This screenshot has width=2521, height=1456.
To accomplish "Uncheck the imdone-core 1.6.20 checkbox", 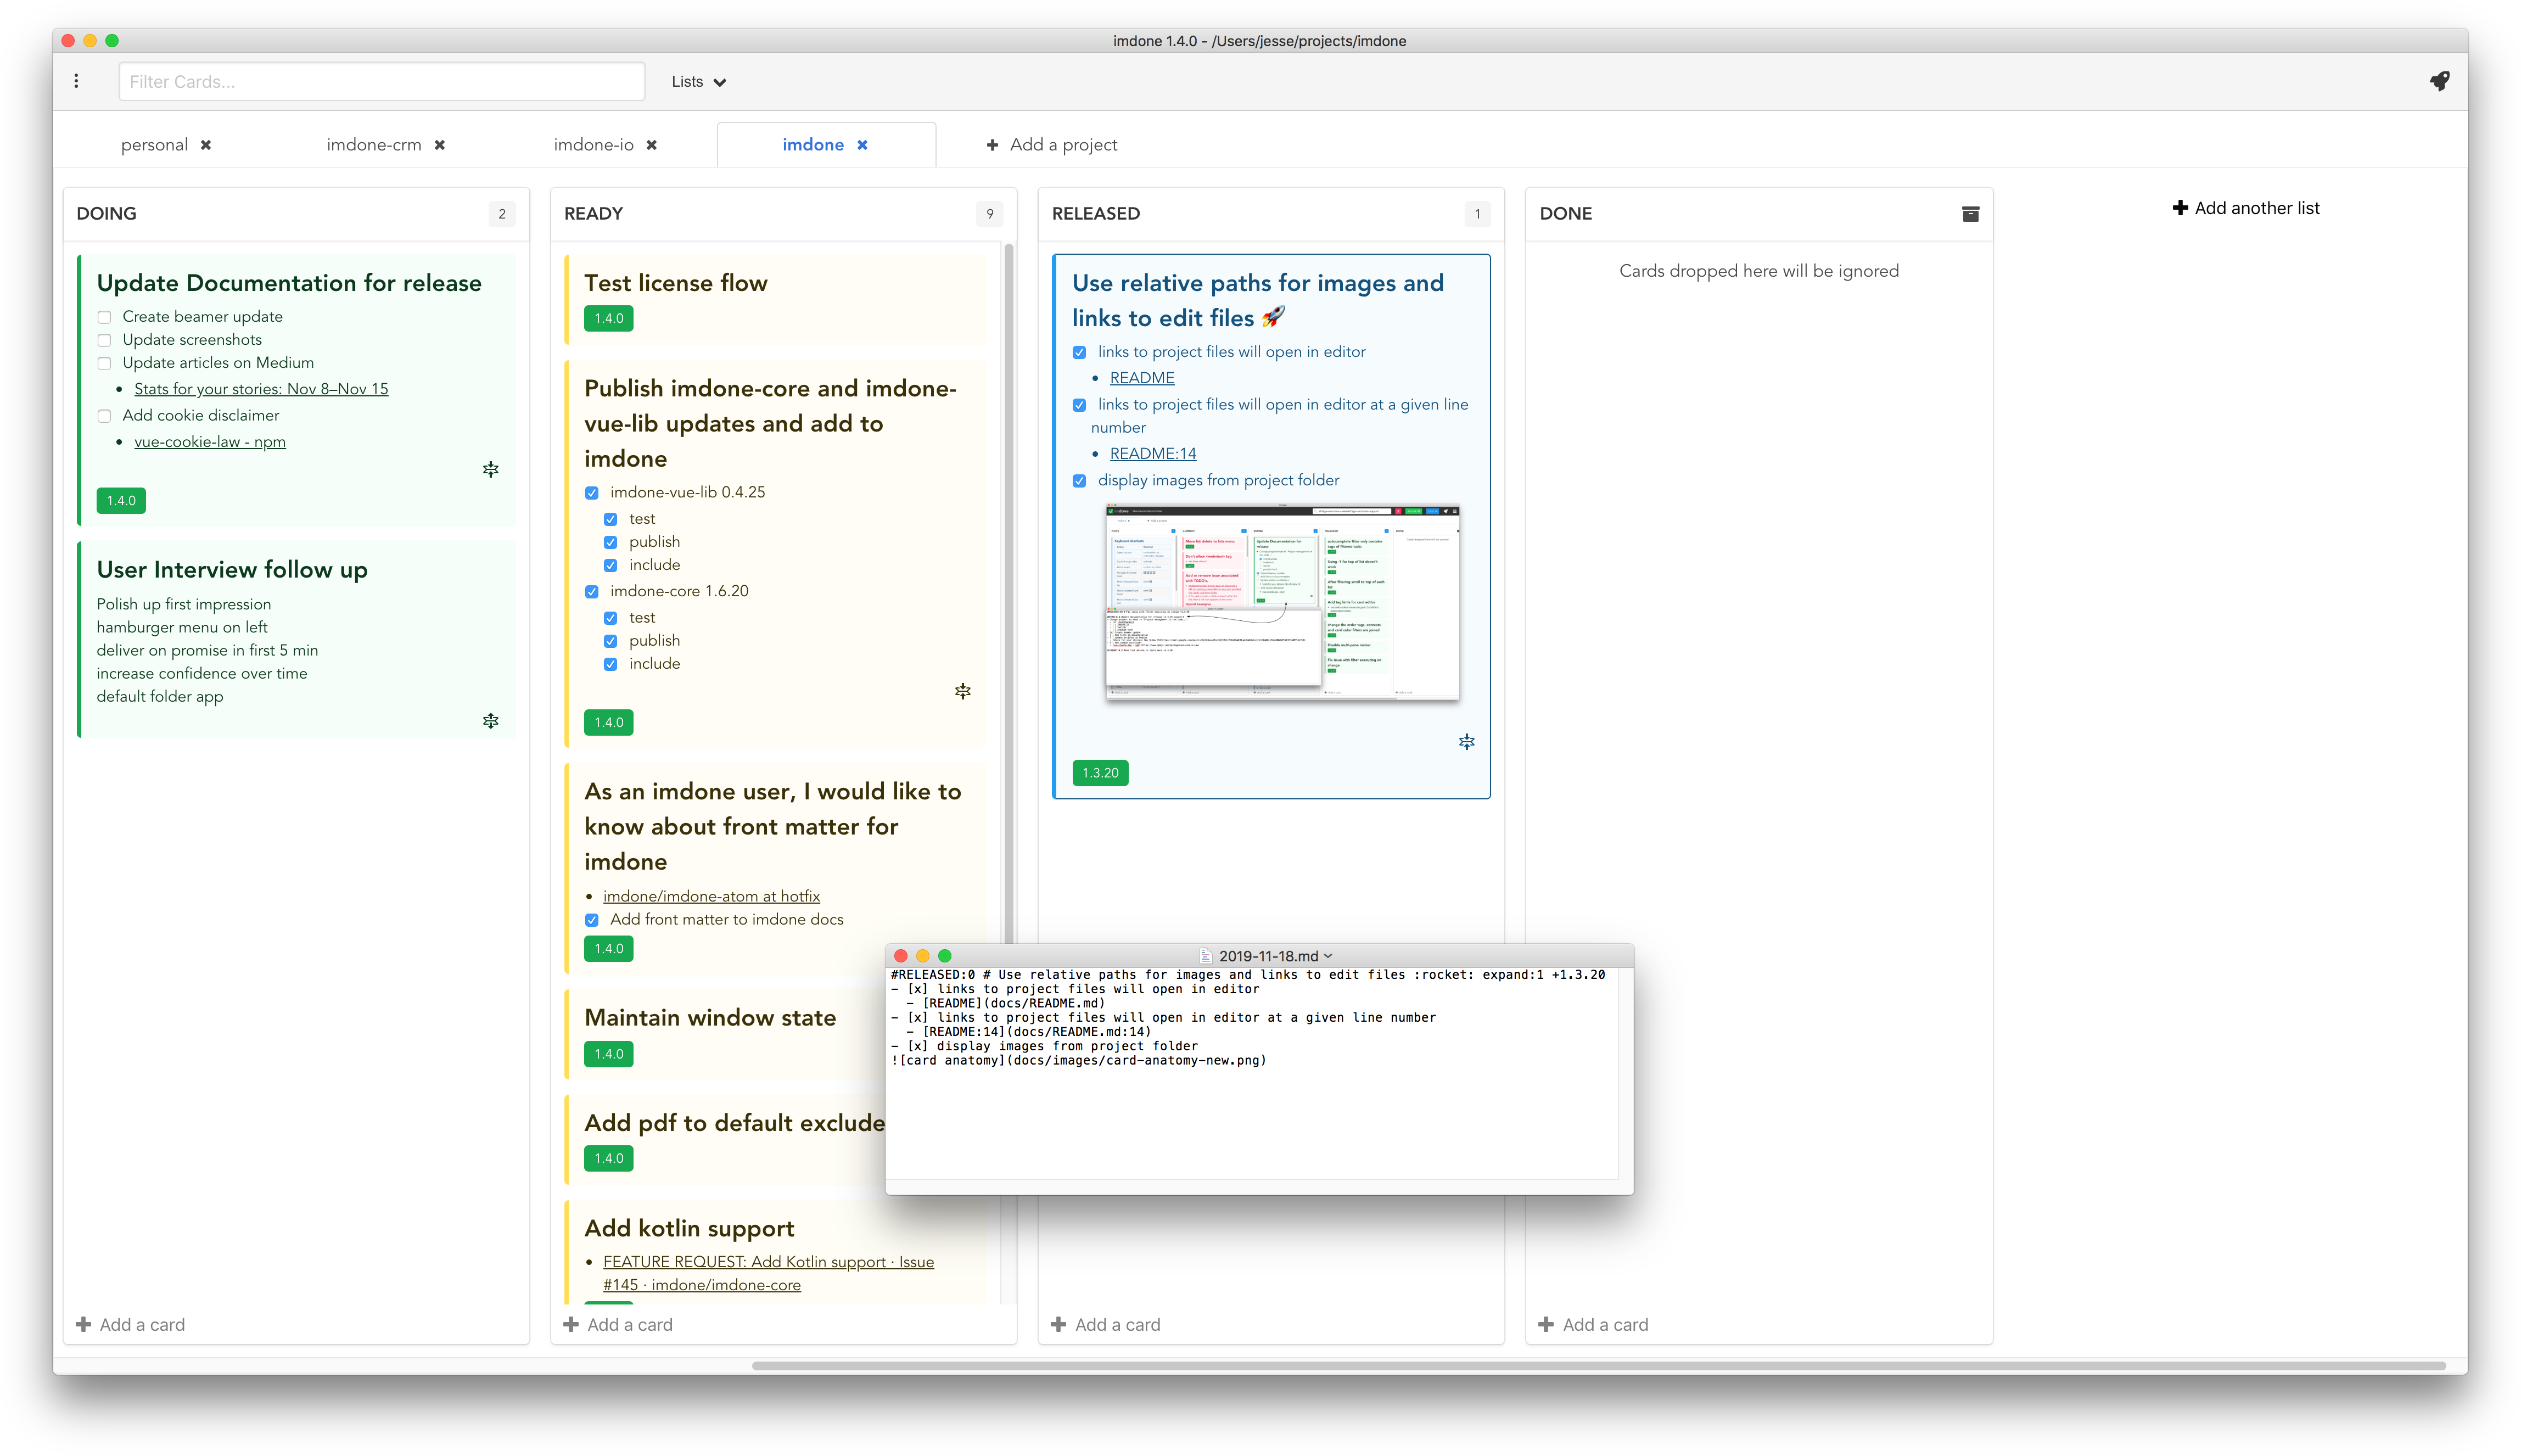I will tap(592, 592).
